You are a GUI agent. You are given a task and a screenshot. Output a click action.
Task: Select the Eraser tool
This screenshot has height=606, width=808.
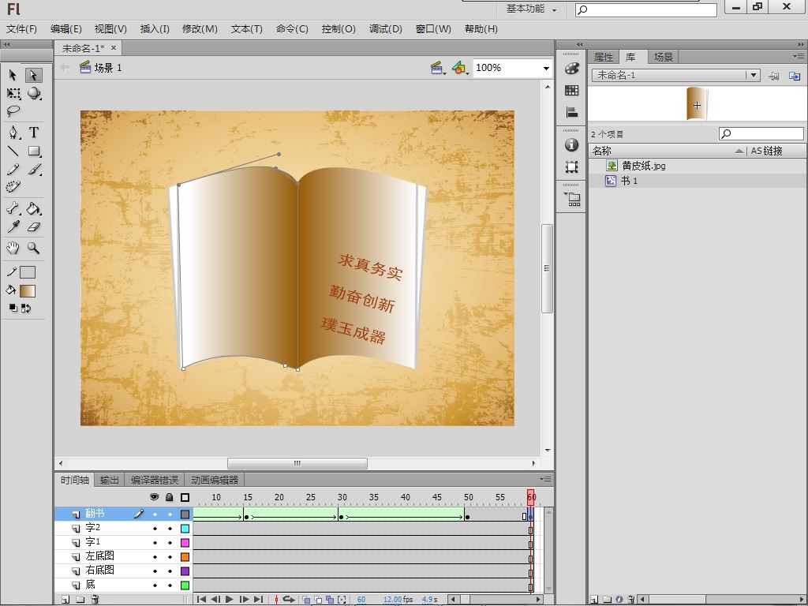pos(33,226)
